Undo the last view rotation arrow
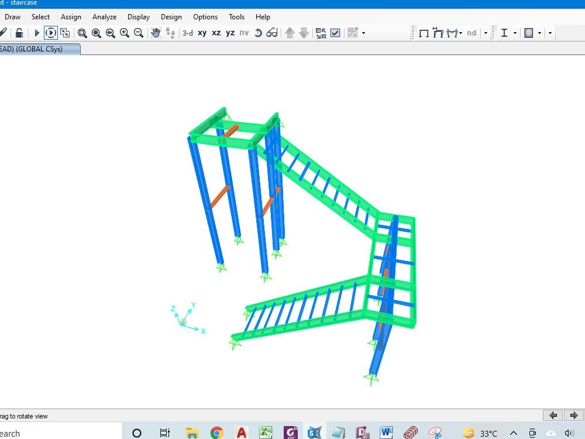The height and width of the screenshot is (439, 585). click(257, 33)
